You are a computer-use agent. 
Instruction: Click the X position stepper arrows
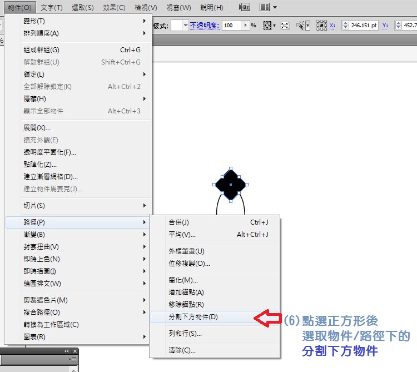[345, 26]
